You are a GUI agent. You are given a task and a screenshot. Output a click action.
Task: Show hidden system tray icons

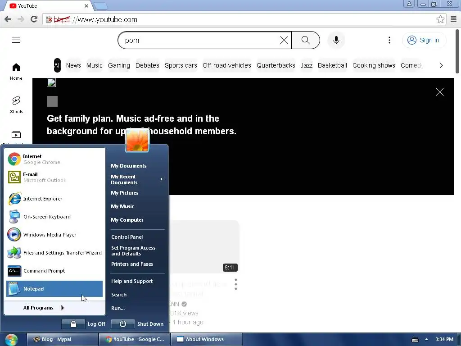426,340
